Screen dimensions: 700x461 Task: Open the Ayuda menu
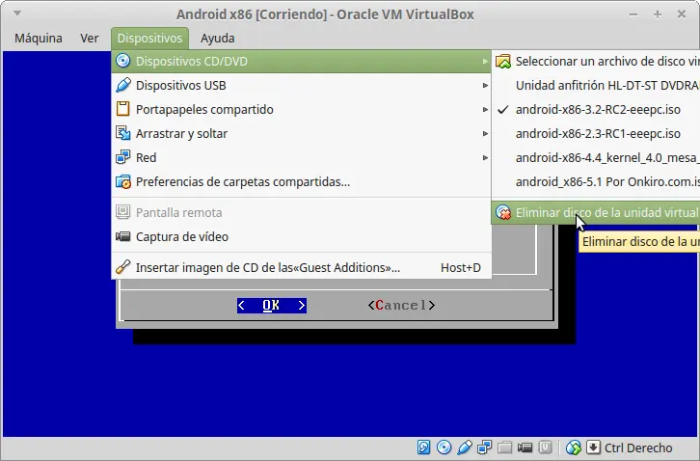click(217, 38)
